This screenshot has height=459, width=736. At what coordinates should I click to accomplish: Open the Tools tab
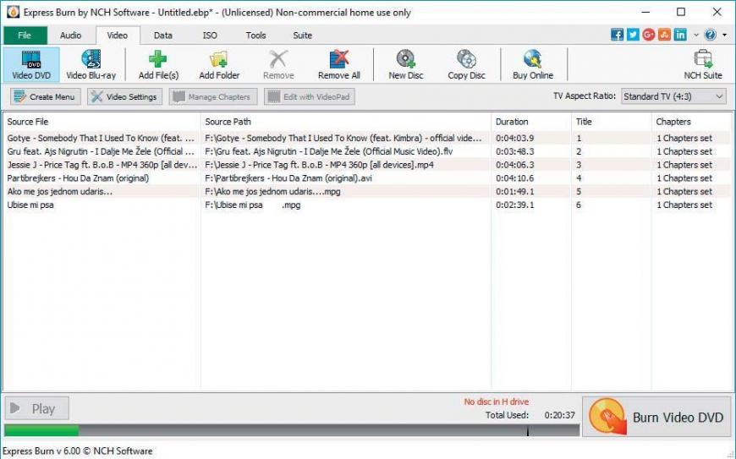coord(255,36)
